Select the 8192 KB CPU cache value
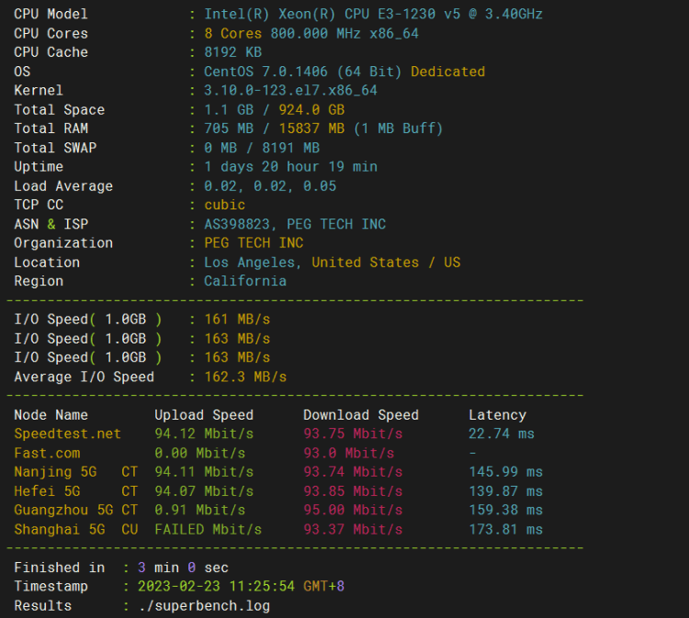This screenshot has width=689, height=618. (x=232, y=52)
